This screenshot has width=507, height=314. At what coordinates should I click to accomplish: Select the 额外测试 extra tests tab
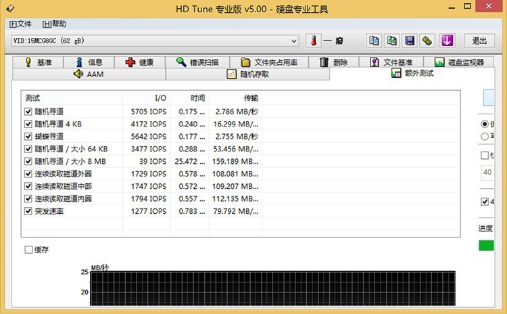tap(412, 73)
